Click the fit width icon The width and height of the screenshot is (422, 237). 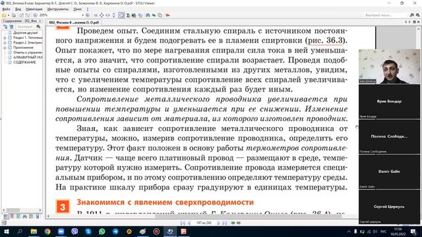click(x=107, y=15)
